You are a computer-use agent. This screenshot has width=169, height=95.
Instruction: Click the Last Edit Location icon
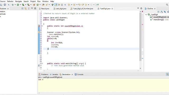coord(79,5)
